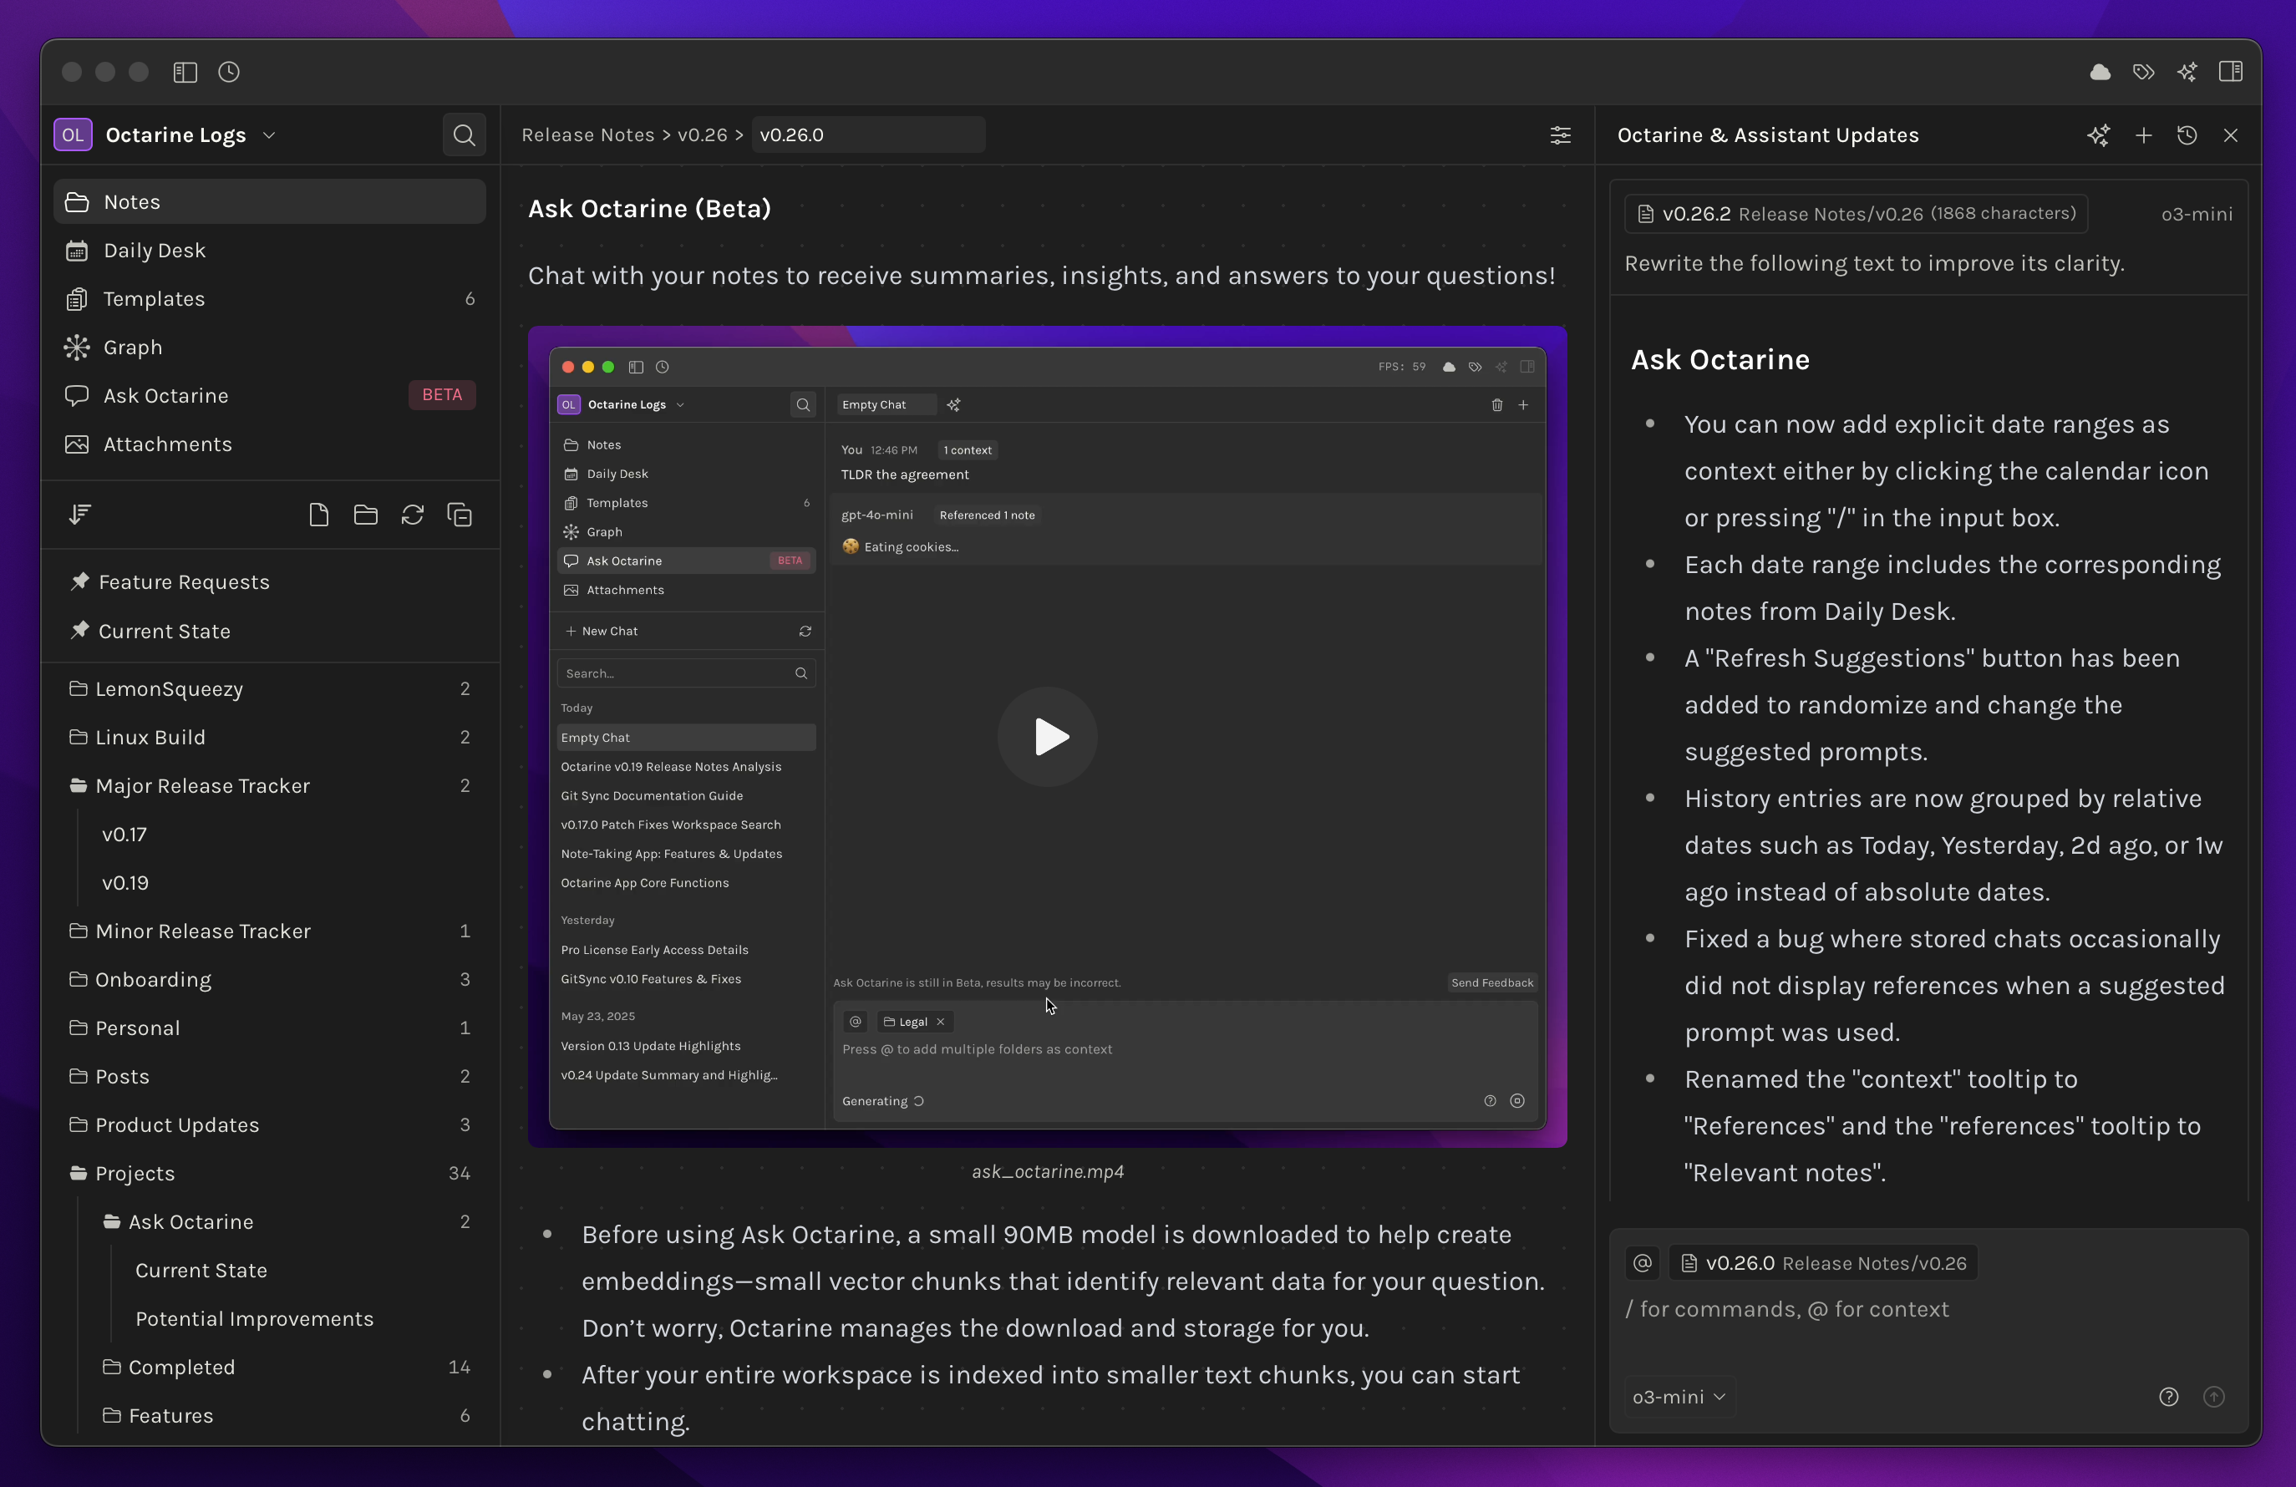Click the refresh file tree icon
2296x1487 pixels.
[412, 515]
